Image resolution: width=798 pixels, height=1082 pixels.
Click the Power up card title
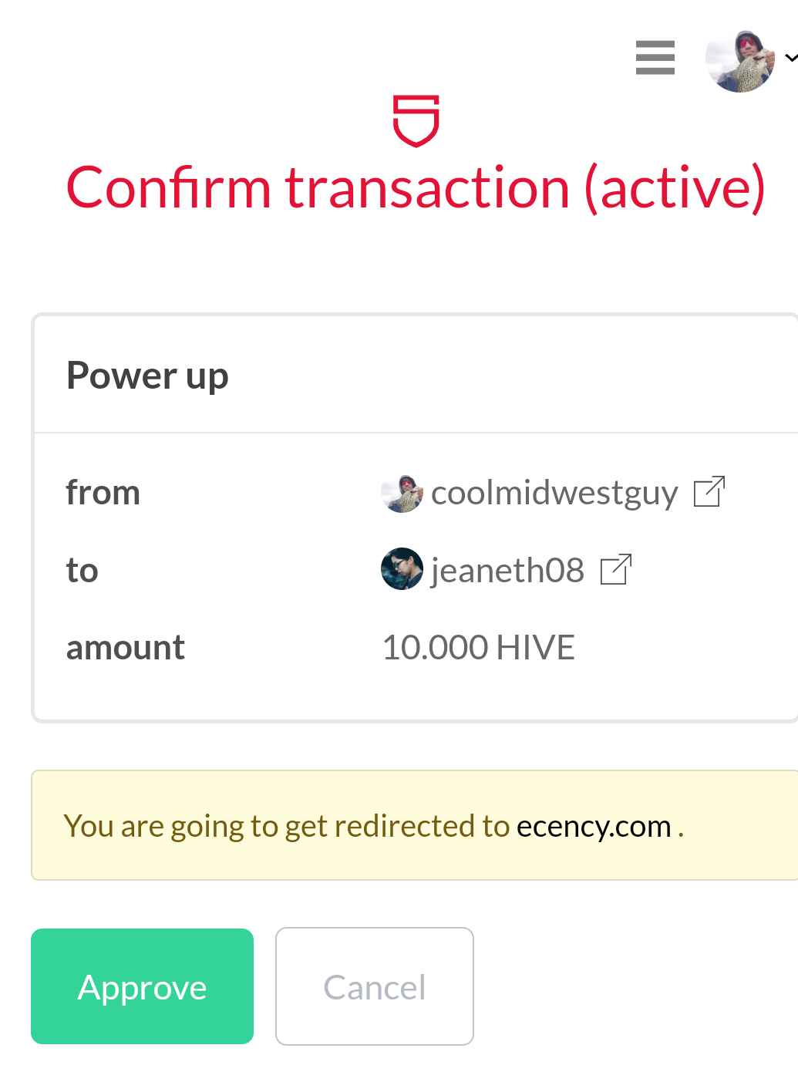tap(147, 376)
